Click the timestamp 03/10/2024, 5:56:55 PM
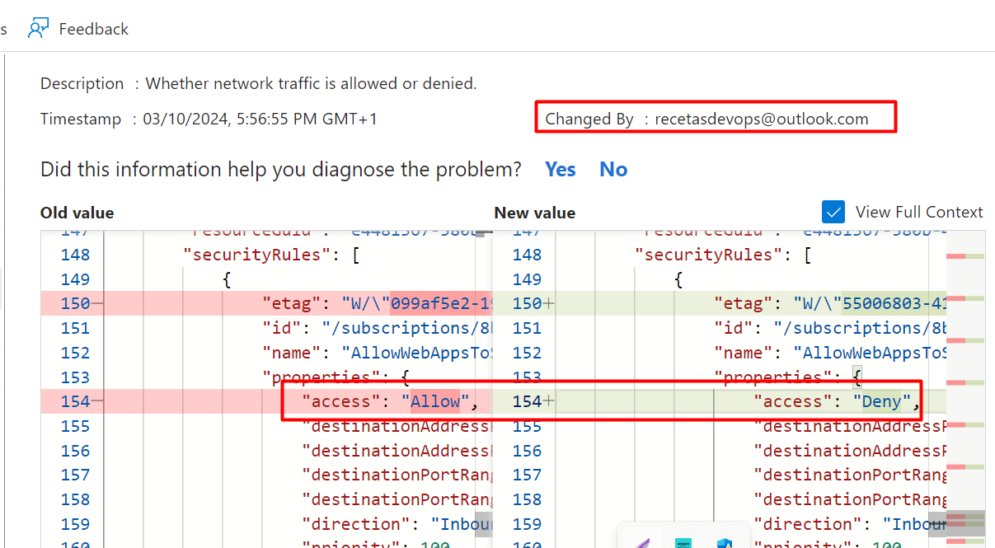The height and width of the screenshot is (548, 995). [x=260, y=119]
